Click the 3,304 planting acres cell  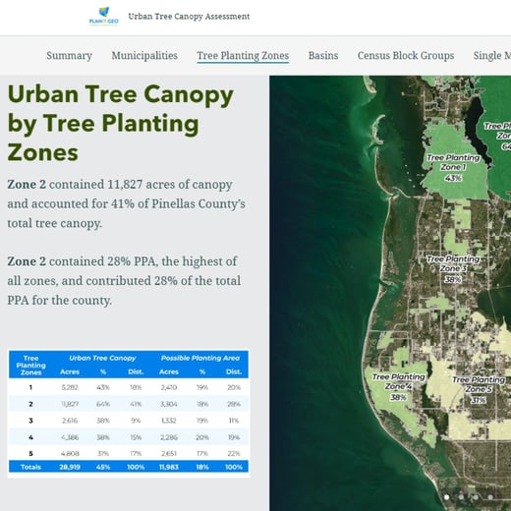[169, 404]
